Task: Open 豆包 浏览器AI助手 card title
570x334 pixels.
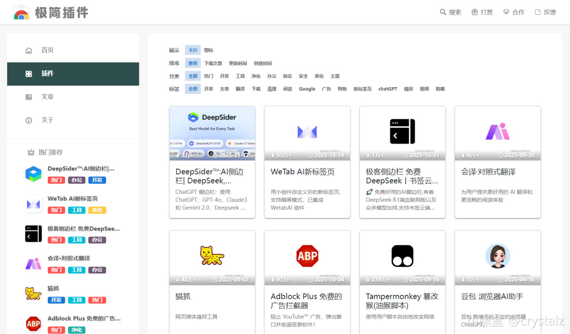Action: [x=492, y=297]
